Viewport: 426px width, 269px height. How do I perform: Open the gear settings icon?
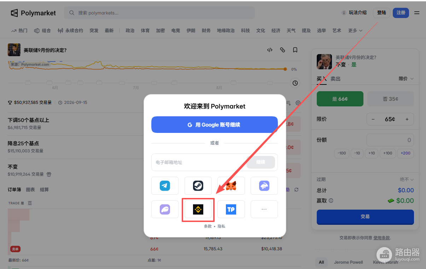point(298,103)
